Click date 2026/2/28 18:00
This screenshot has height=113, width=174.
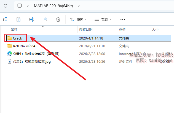click(x=92, y=54)
